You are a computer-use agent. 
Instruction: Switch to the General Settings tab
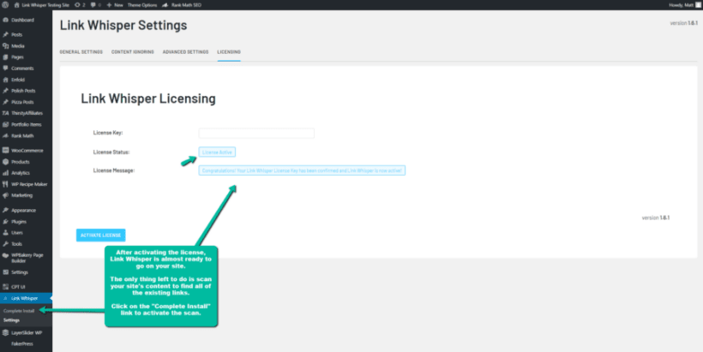point(81,52)
